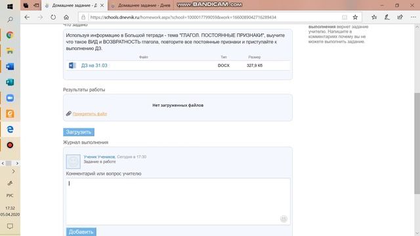The width and height of the screenshot is (420, 236).
Task: Show tabs you've set aside
Action: 26,5
